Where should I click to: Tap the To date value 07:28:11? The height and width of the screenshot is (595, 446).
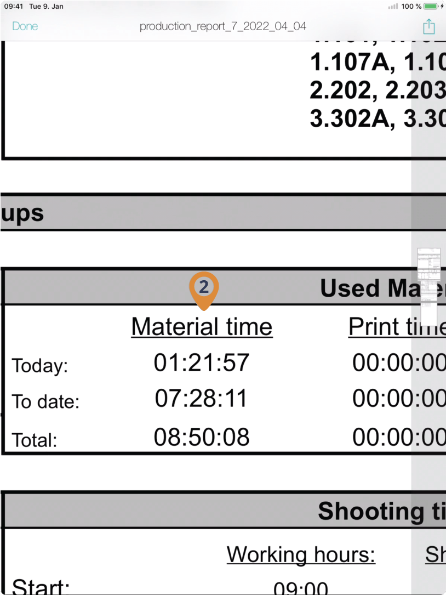(202, 398)
